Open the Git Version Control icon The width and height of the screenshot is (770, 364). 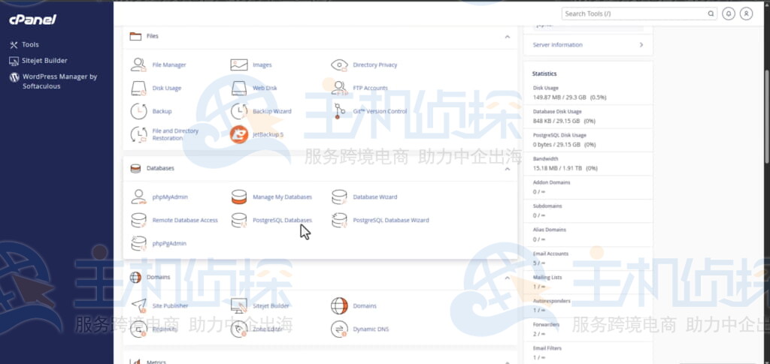(339, 111)
